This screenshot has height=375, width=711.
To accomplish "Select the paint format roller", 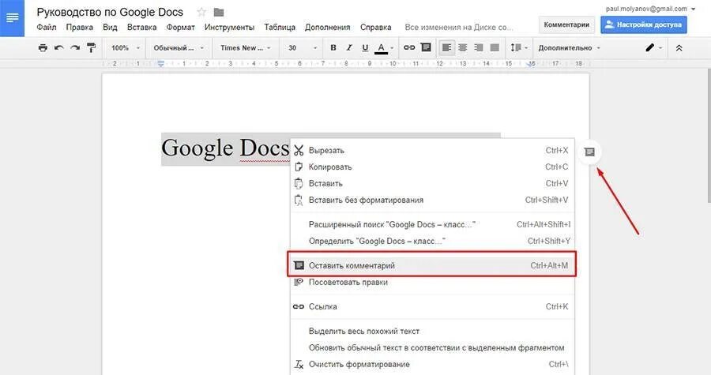I will [x=91, y=47].
